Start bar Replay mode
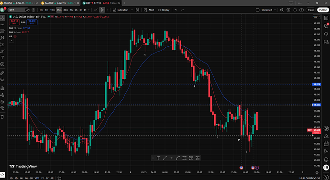 [x=164, y=10]
